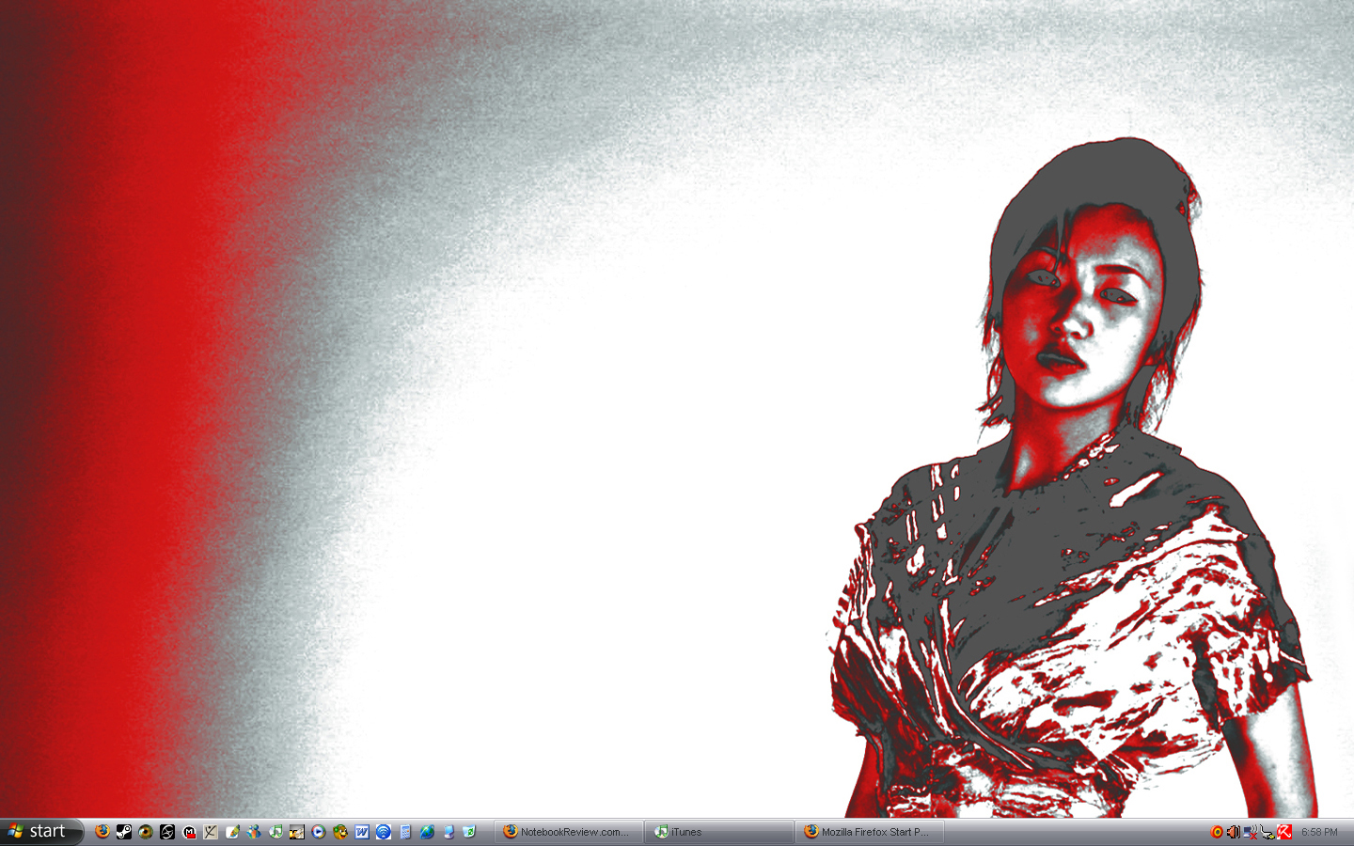Click the Show Desktop icon in Quick Launch

pos(449,832)
